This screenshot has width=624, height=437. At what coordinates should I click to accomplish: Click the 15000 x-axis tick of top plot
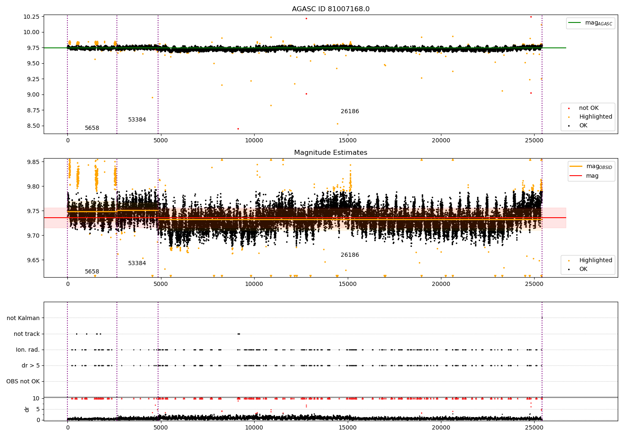click(347, 140)
